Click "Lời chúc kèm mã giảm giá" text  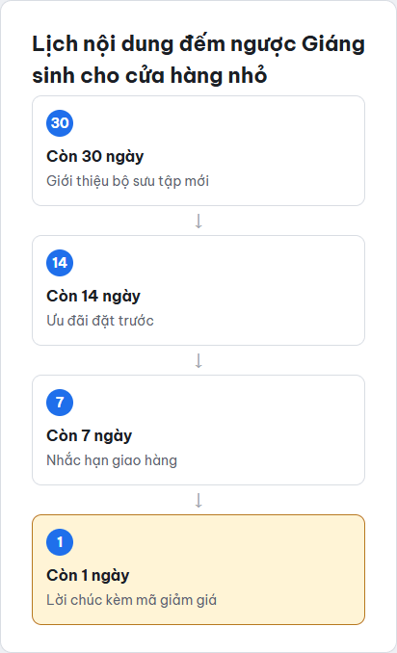[x=131, y=600]
